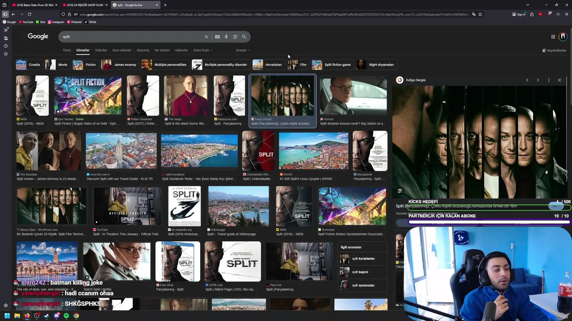The image size is (572, 321).
Task: Submit search with magnifier icon
Action: pos(244,37)
